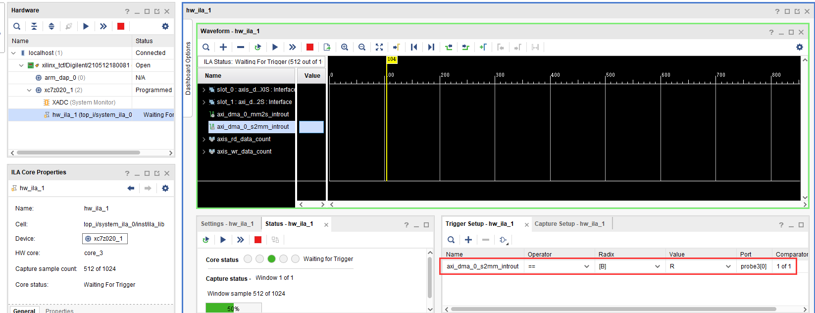Image resolution: width=815 pixels, height=313 pixels.
Task: Add probe with plus icon in Trigger Setup
Action: pos(468,240)
